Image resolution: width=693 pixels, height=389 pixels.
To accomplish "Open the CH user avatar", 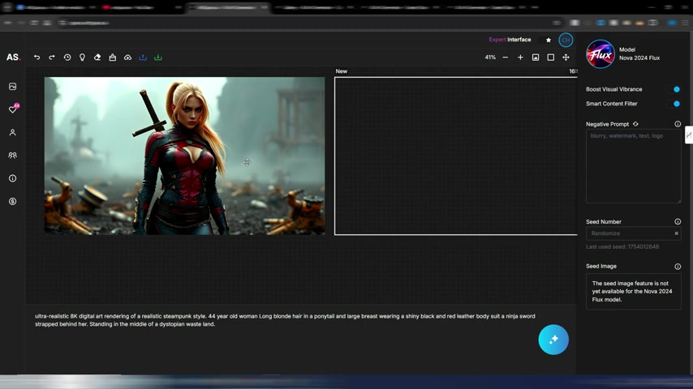I will coord(566,41).
